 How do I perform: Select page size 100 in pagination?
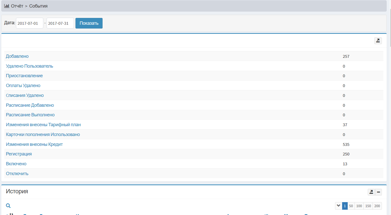359,206
